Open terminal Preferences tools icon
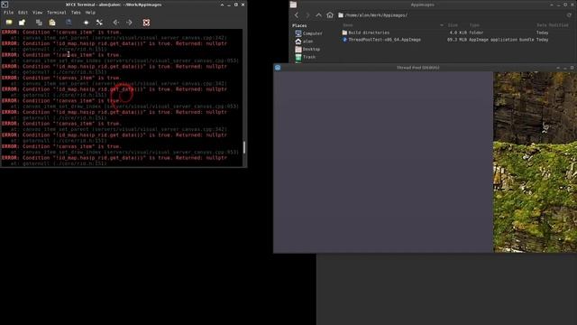Screen dimensions: 577x325 point(99,23)
